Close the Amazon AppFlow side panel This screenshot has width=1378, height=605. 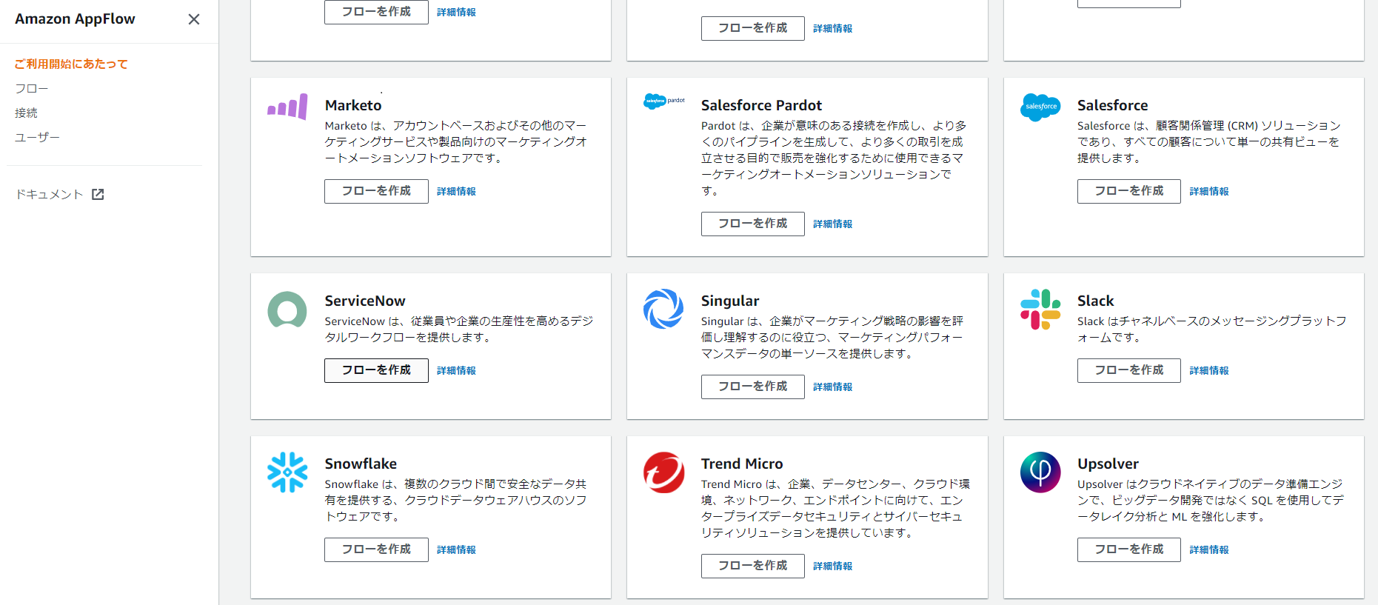(x=194, y=19)
